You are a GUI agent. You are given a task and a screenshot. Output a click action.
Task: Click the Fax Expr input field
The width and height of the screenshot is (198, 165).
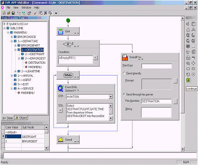pos(156,66)
